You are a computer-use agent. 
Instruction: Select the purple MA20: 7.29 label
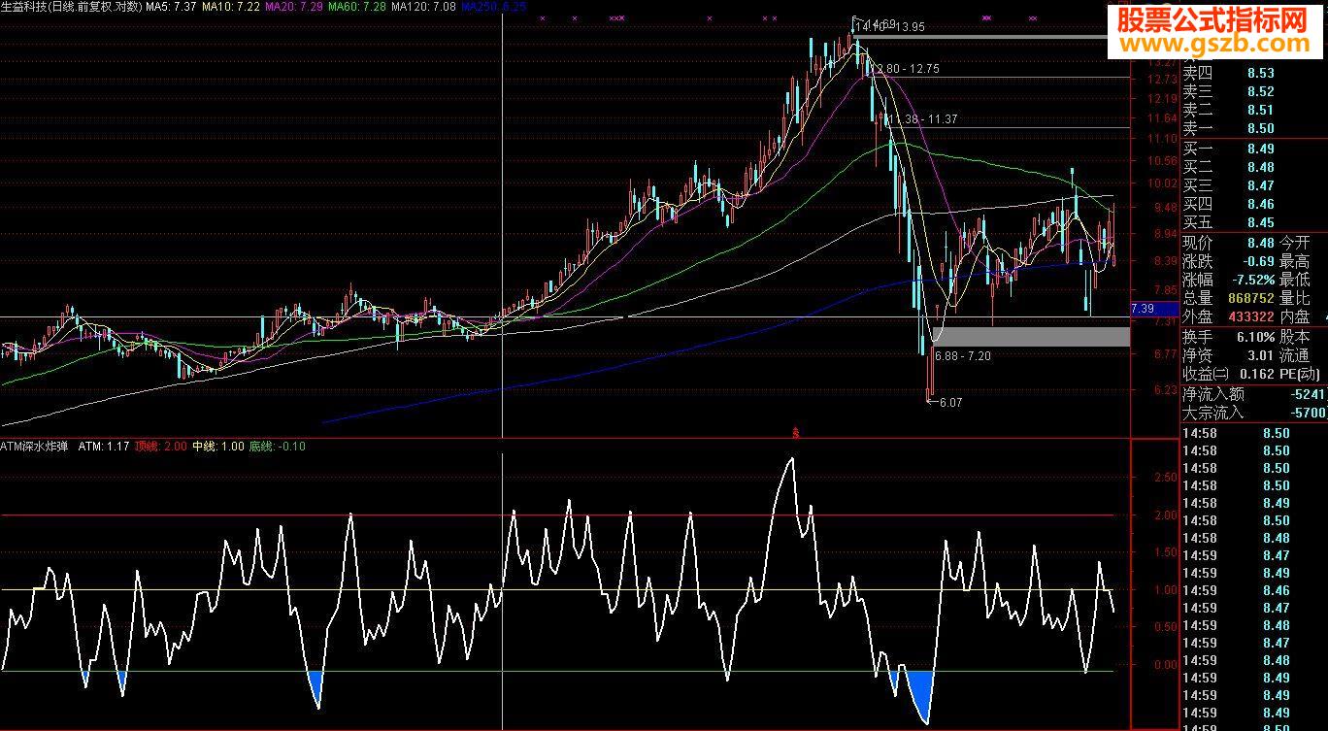pos(294,7)
